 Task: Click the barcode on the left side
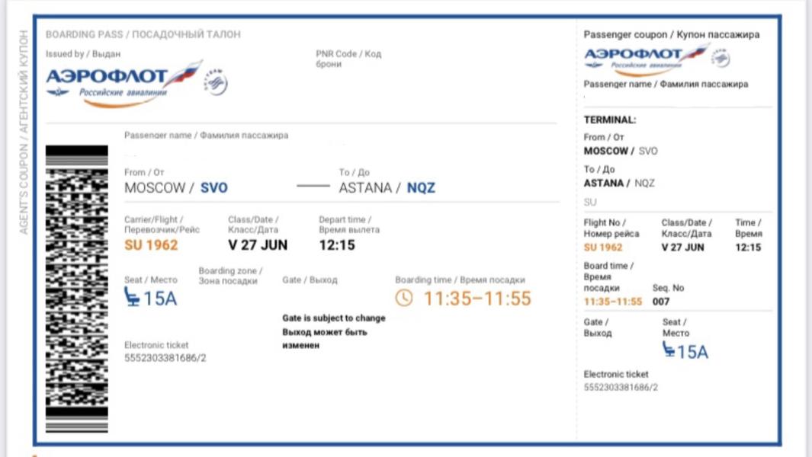tap(77, 289)
